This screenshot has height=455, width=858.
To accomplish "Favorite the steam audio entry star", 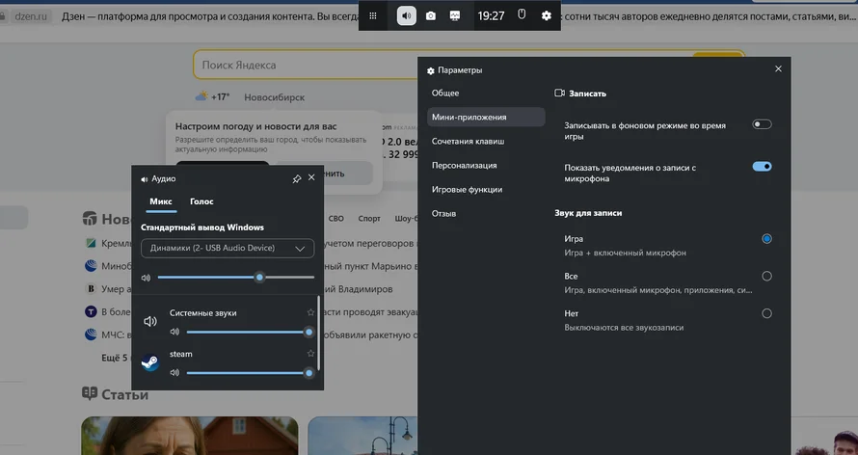I will pos(310,354).
